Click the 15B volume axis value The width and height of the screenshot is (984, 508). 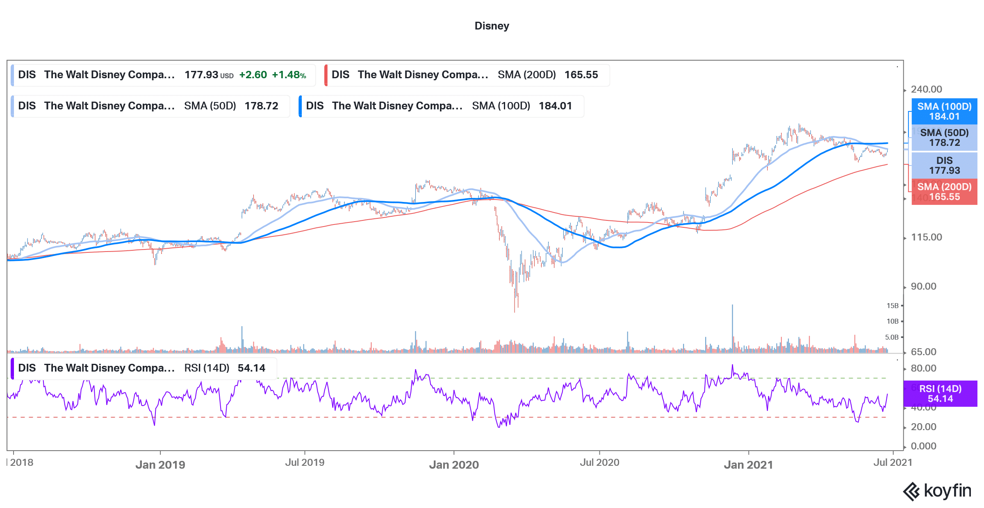pyautogui.click(x=892, y=306)
